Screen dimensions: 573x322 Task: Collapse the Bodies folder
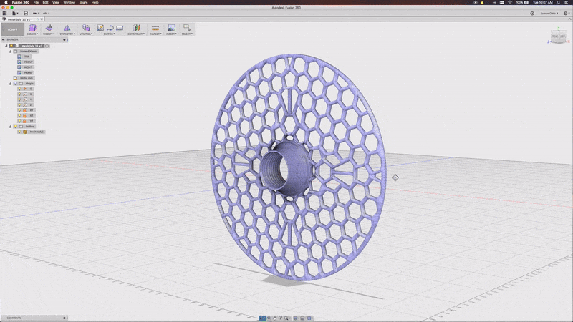point(10,127)
